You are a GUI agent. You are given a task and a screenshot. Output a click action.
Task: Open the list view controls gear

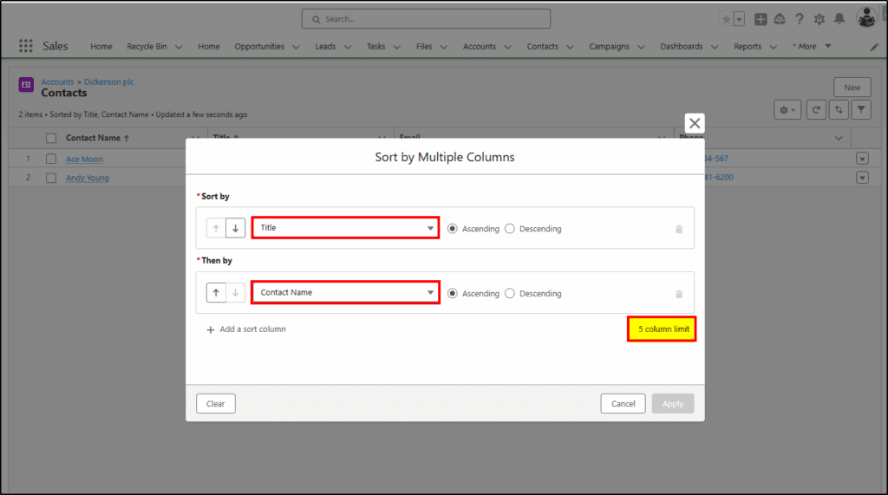[x=787, y=110]
